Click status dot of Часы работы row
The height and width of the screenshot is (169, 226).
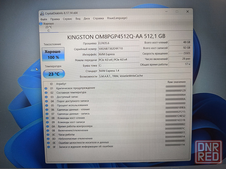[x=48, y=135]
